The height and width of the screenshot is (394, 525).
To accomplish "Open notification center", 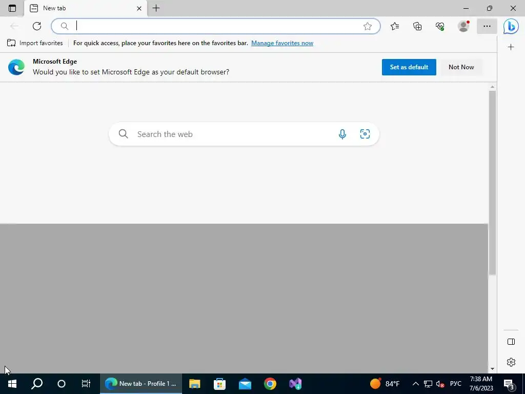I will [509, 384].
